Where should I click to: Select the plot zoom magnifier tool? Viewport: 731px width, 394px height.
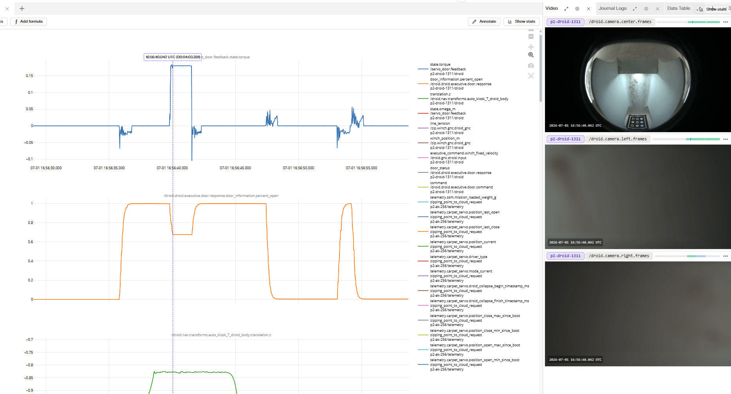click(x=531, y=55)
